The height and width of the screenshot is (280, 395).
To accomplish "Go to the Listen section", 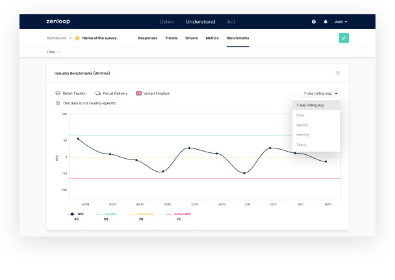I will [x=167, y=22].
